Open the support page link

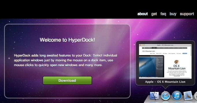(187, 14)
